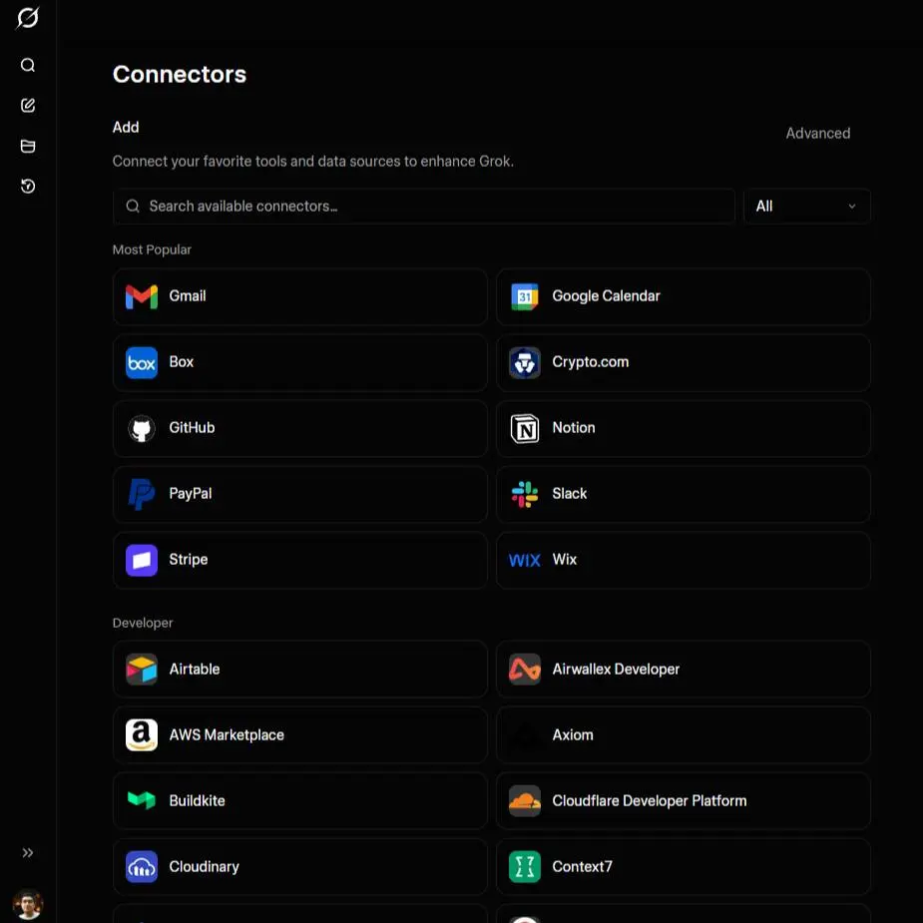Choose the Cloudflare Developer Platform connector
This screenshot has width=923, height=923.
683,801
